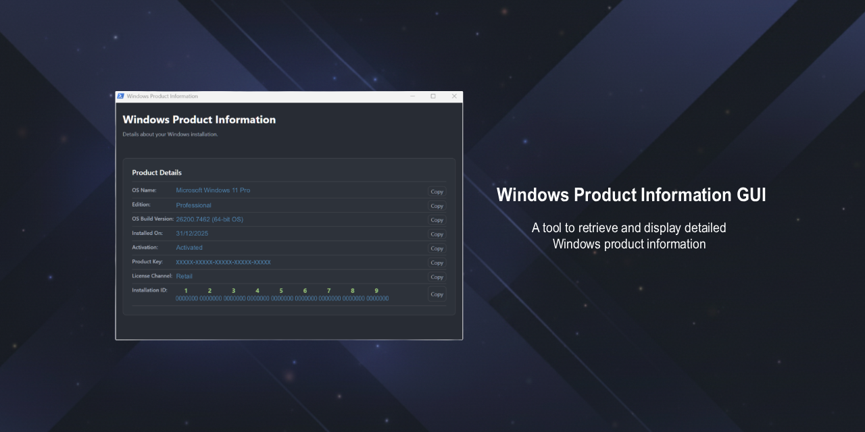The height and width of the screenshot is (432, 865).
Task: Copy the Installed On date
Action: [x=436, y=234]
